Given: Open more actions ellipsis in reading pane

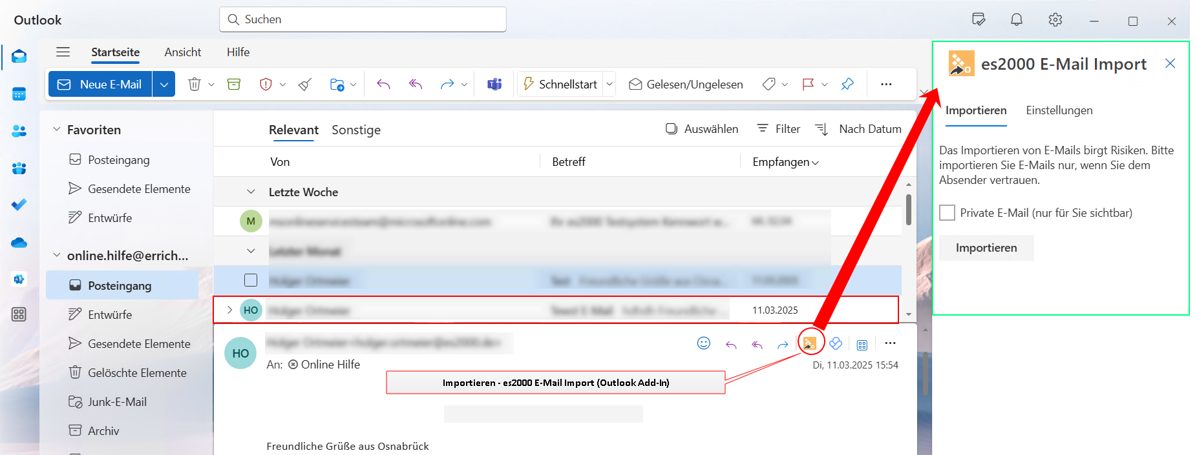Looking at the screenshot, I should point(890,343).
